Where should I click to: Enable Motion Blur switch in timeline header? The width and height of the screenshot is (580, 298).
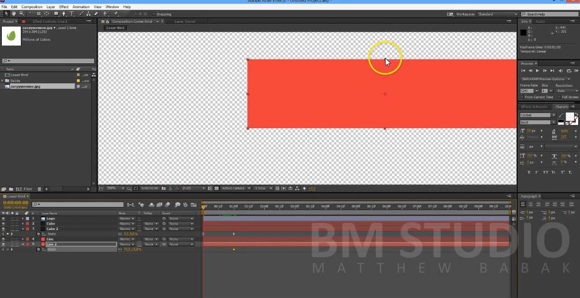coord(167,205)
